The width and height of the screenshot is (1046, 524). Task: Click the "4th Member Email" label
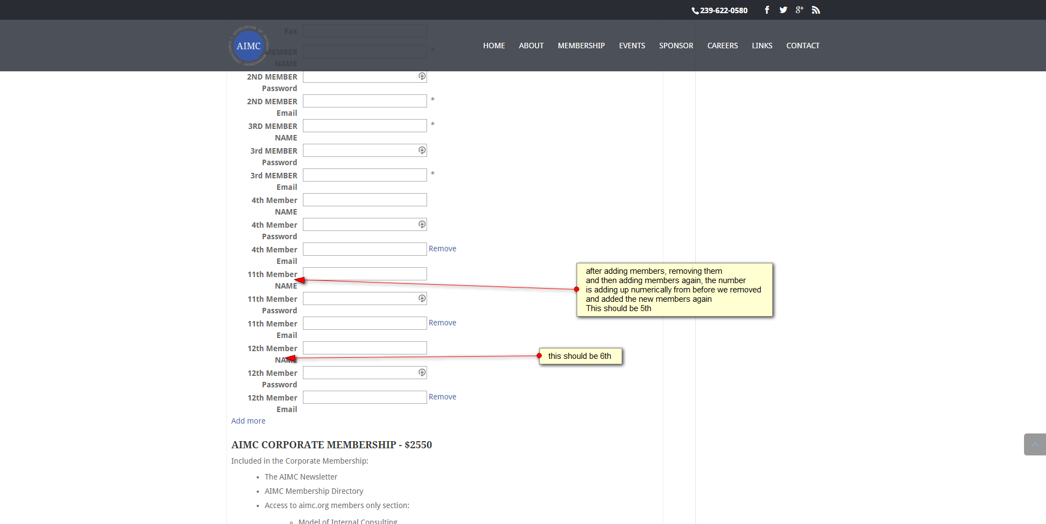click(x=274, y=255)
